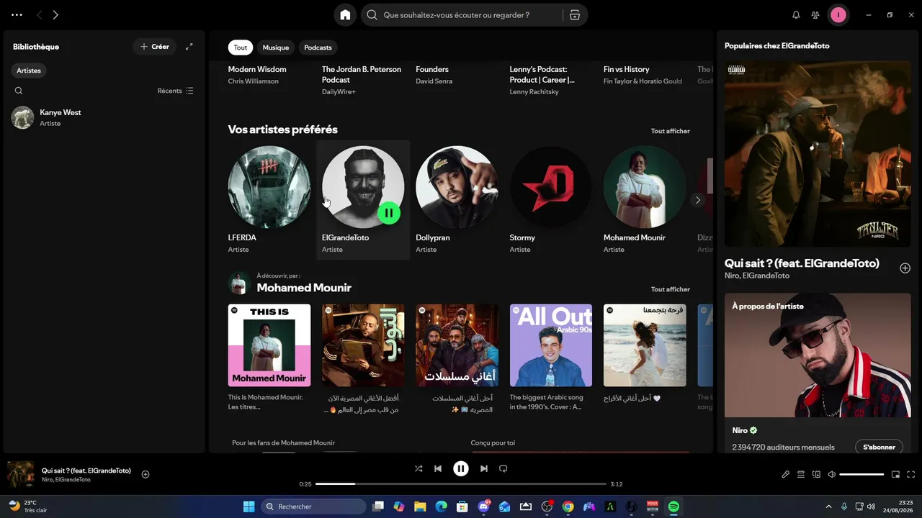Select the Tout filter tab
Image resolution: width=922 pixels, height=518 pixels.
241,47
